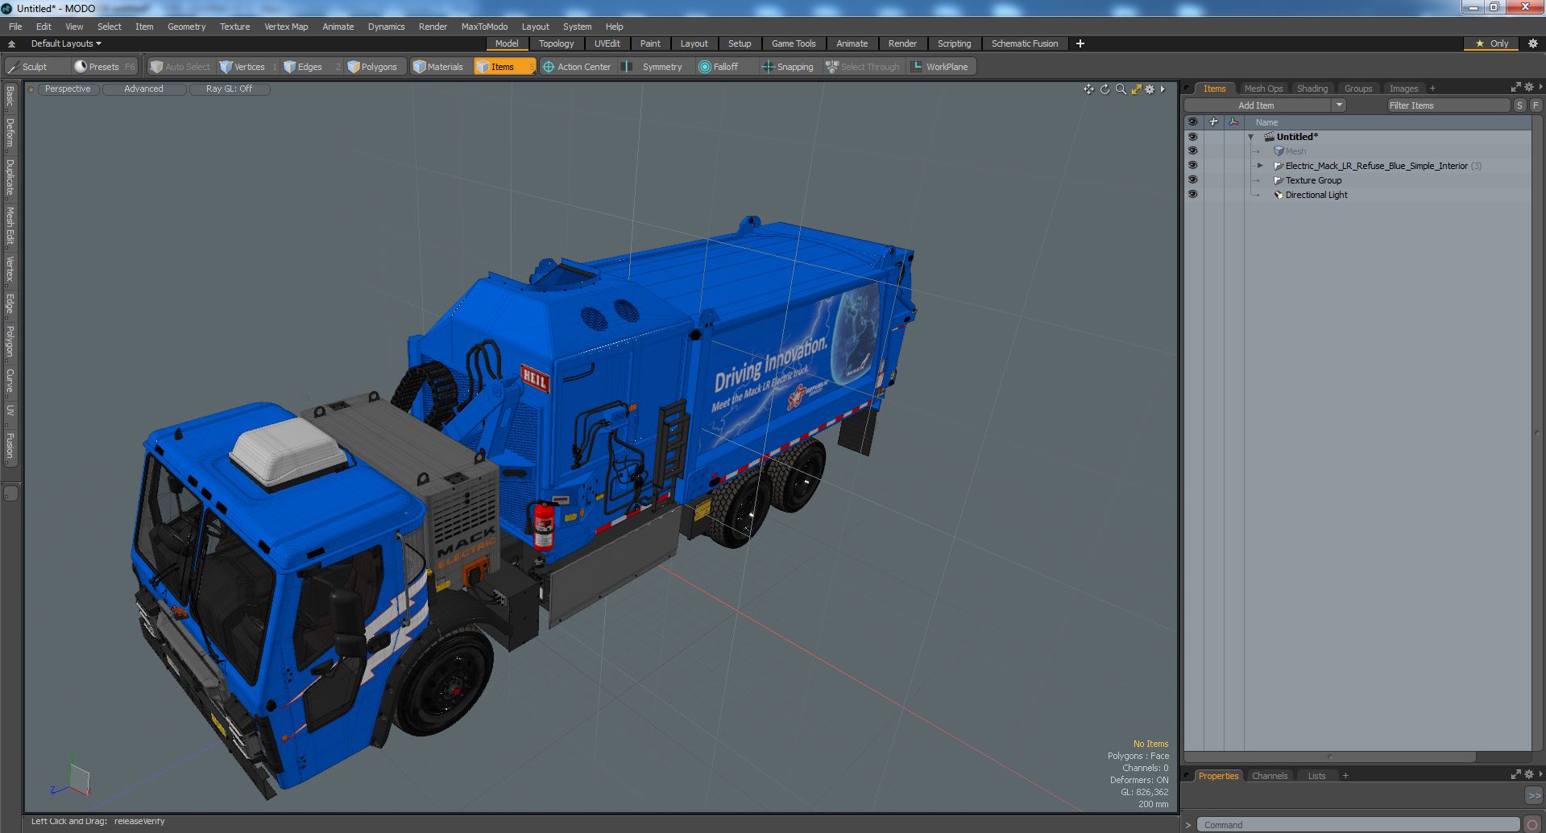
Task: Hide the Directional Light
Action: click(x=1192, y=195)
